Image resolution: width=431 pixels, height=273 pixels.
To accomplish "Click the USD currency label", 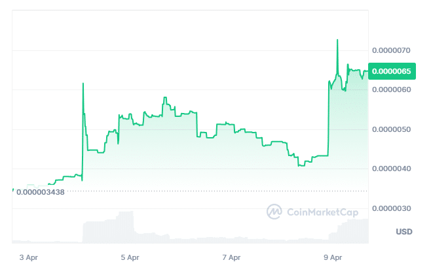I will pyautogui.click(x=403, y=232).
